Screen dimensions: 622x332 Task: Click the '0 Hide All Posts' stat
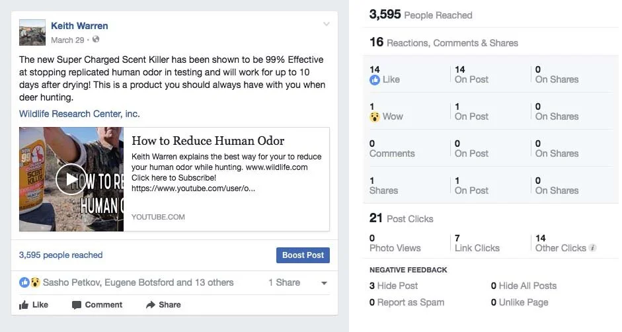pyautogui.click(x=524, y=286)
